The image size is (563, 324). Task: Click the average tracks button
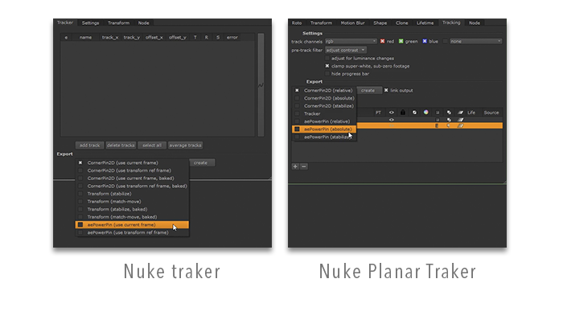pyautogui.click(x=185, y=145)
